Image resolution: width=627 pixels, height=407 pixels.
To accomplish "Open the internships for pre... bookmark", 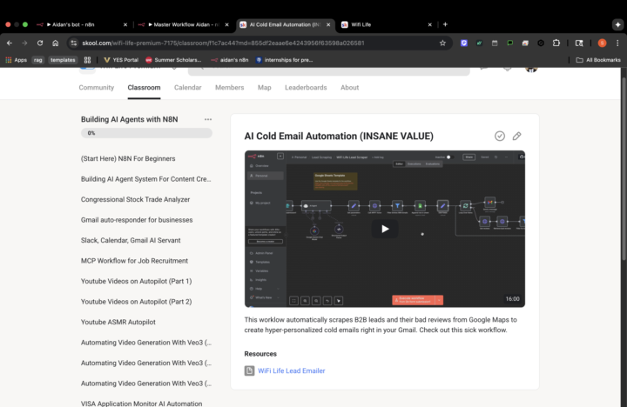I will 284,60.
